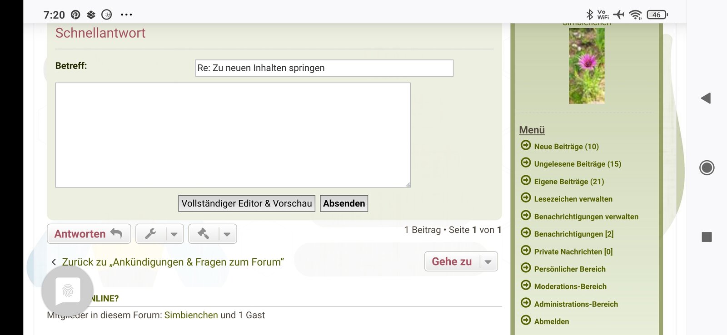
Task: Click the arrow icon beside Abmelden
Action: coord(526,321)
